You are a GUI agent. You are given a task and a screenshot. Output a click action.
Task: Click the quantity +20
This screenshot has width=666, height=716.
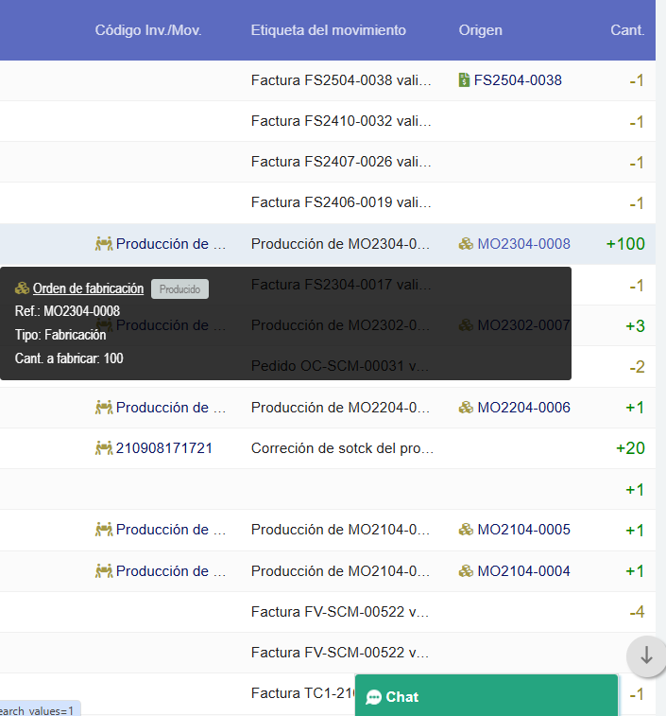[630, 448]
